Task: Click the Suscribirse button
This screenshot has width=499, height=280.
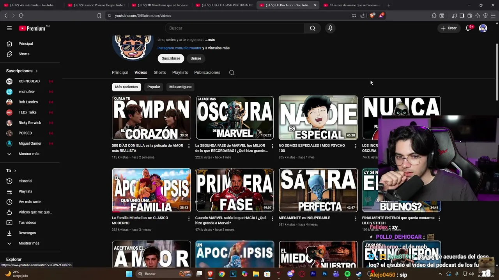Action: [x=171, y=58]
